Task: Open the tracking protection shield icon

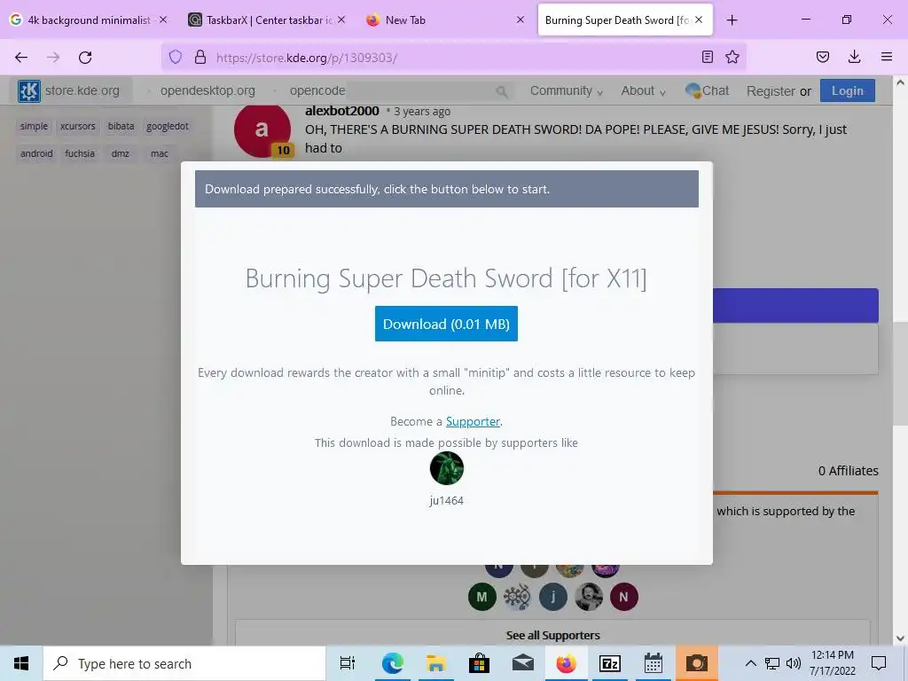Action: pos(176,57)
